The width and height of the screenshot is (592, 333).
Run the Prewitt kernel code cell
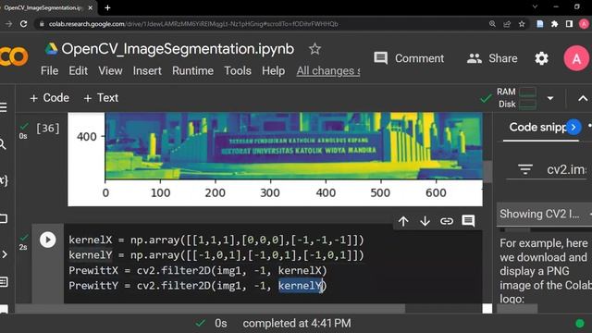(x=47, y=240)
